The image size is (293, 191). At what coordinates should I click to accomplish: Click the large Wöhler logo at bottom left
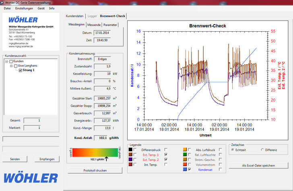(31, 178)
